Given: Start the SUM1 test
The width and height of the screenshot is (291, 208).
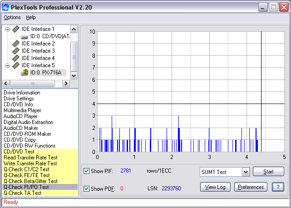Looking at the screenshot, I should (x=268, y=171).
